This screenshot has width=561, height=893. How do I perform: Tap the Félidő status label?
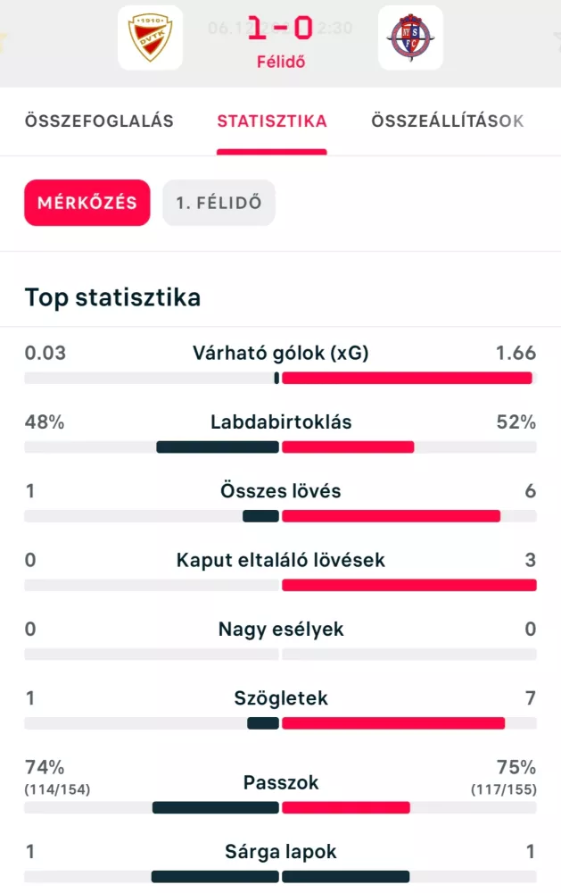tap(280, 63)
